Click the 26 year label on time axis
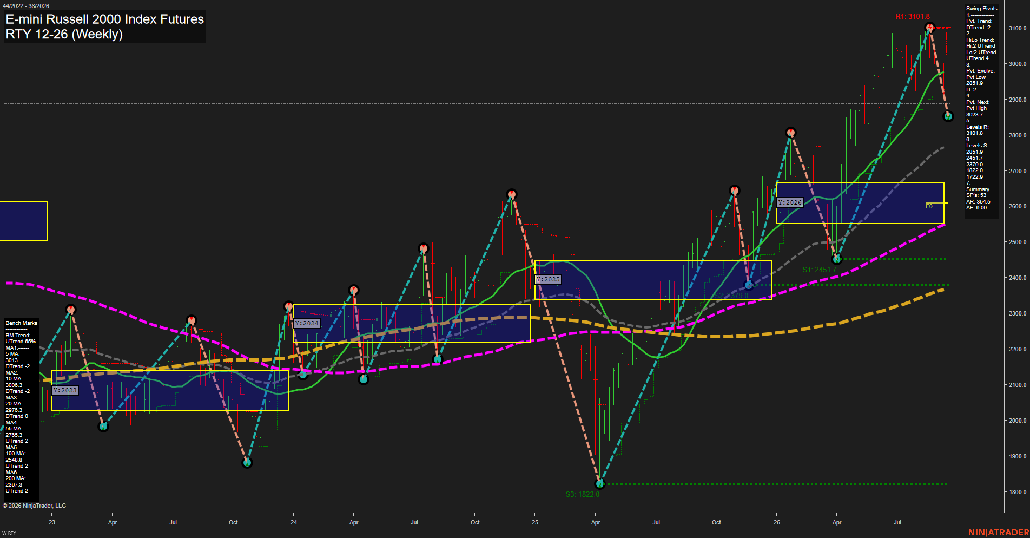Viewport: 1030px width, 538px height. [x=777, y=522]
